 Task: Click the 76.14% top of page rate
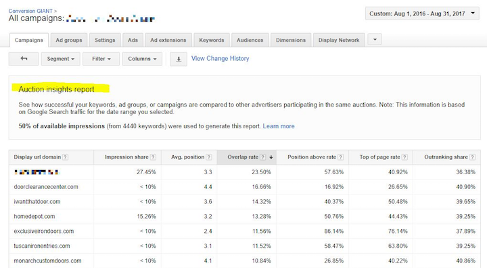tap(398, 231)
